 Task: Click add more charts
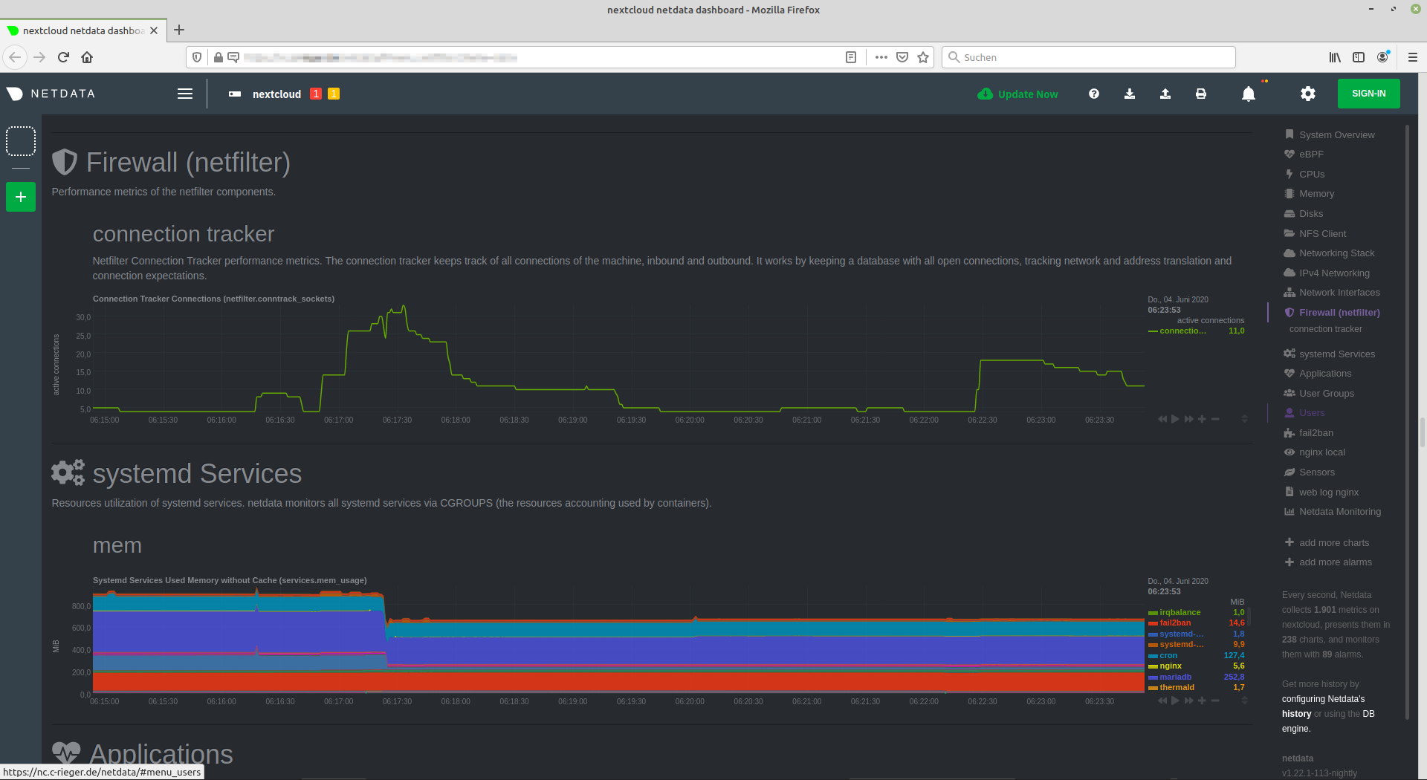pyautogui.click(x=1327, y=543)
